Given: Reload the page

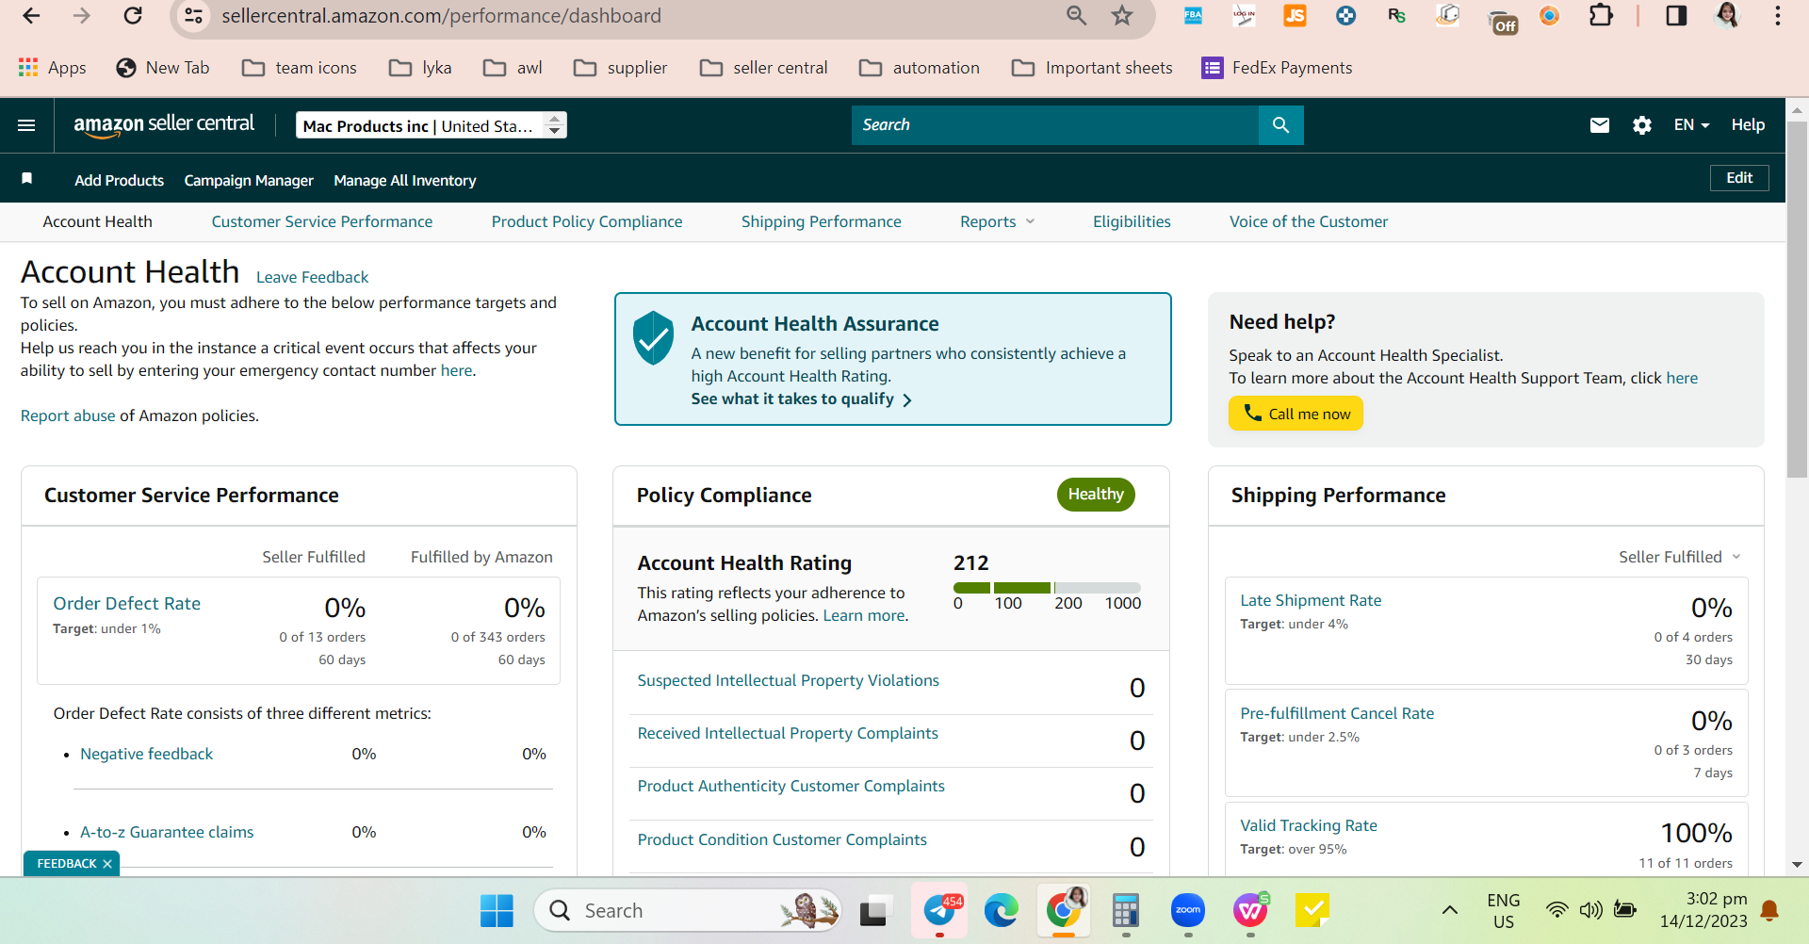Looking at the screenshot, I should coord(133,16).
